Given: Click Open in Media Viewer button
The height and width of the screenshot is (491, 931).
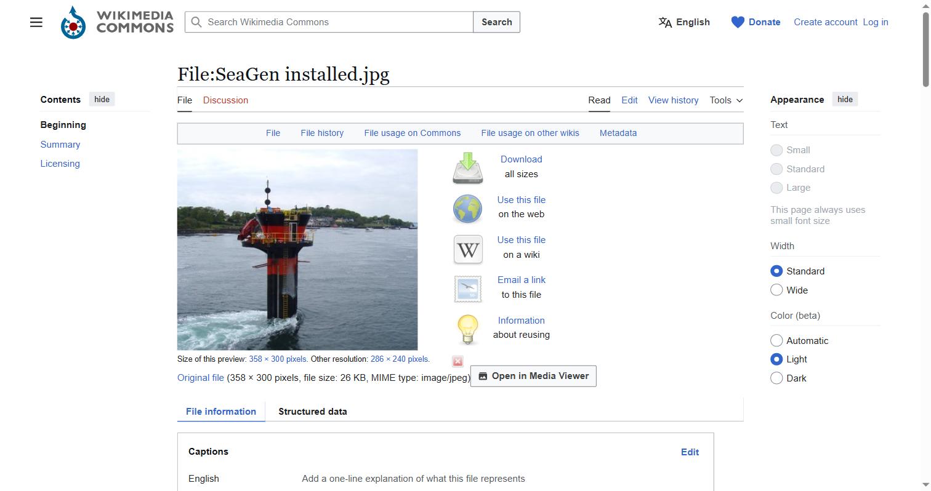Looking at the screenshot, I should click(x=533, y=376).
